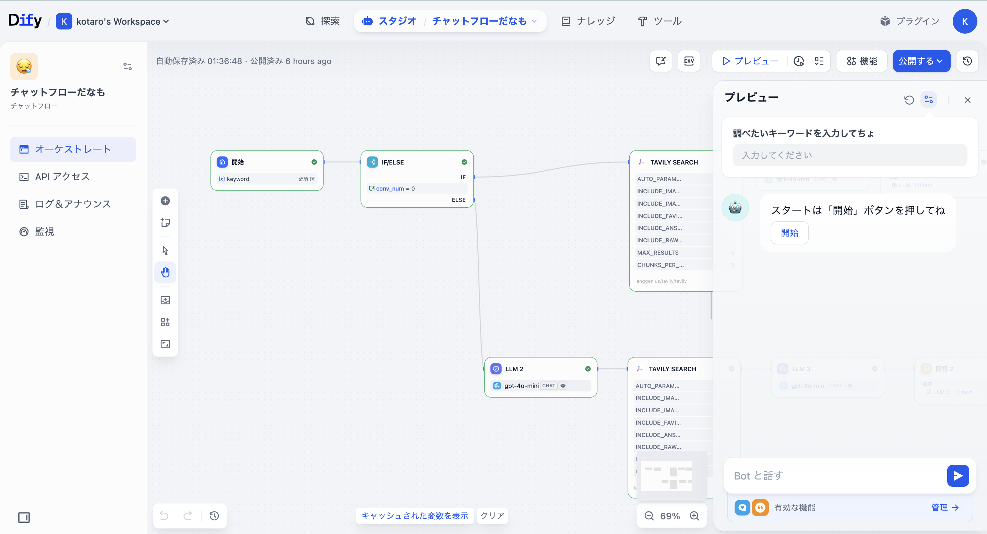Image resolution: width=987 pixels, height=534 pixels.
Task: Open the スタジオ tab
Action: pos(389,21)
